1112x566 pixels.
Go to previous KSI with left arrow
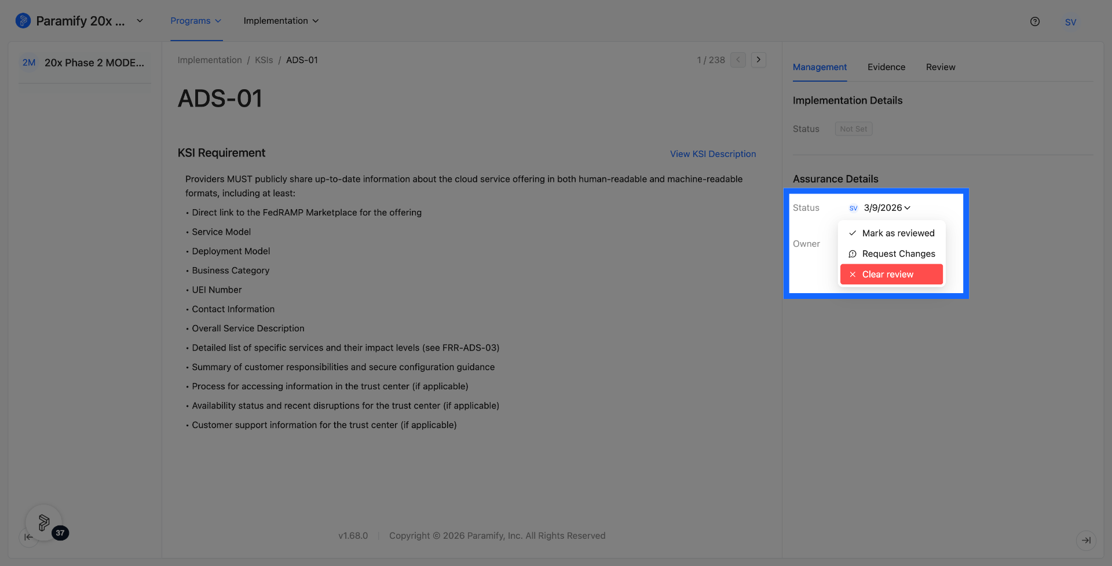point(738,60)
